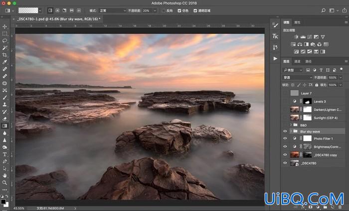
Task: Select the Gradient tool in toolbar
Action: 4,126
